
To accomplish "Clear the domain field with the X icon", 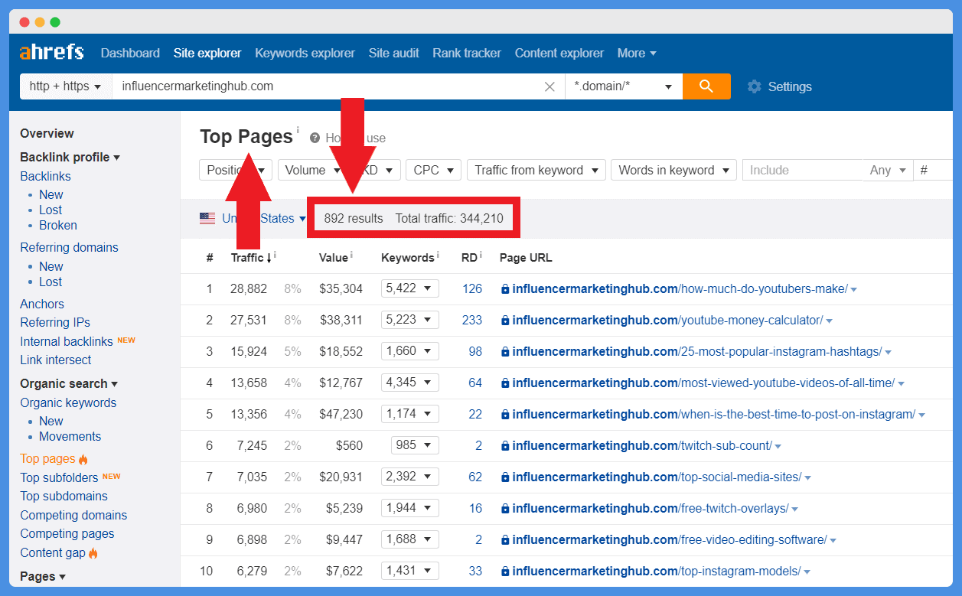I will coord(549,86).
